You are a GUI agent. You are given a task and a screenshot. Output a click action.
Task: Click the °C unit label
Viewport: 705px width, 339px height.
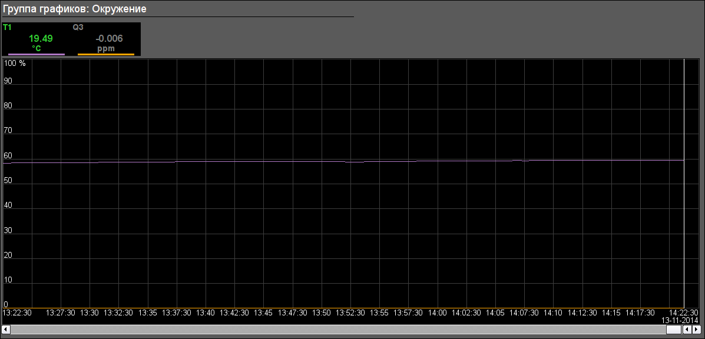point(37,48)
